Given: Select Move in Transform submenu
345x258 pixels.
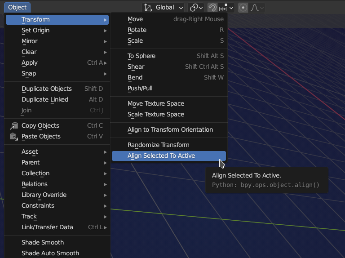Looking at the screenshot, I should tap(169, 19).
